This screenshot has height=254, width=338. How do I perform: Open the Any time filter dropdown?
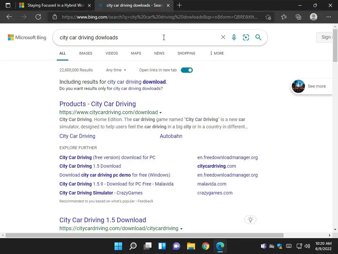pyautogui.click(x=116, y=70)
